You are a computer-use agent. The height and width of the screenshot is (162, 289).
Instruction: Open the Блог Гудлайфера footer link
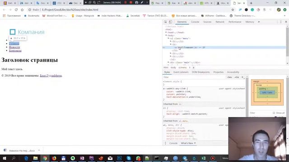[x=51, y=76]
